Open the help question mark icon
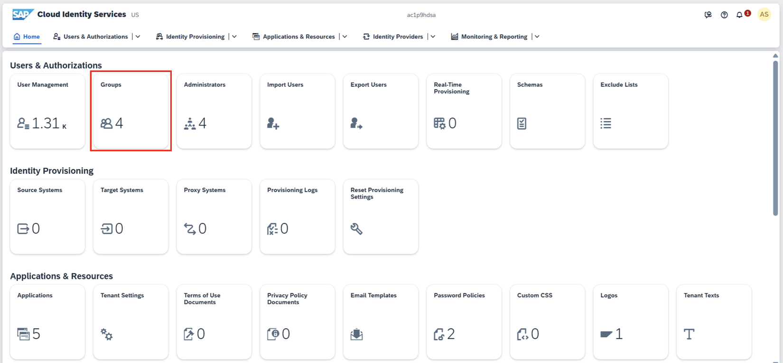 724,15
